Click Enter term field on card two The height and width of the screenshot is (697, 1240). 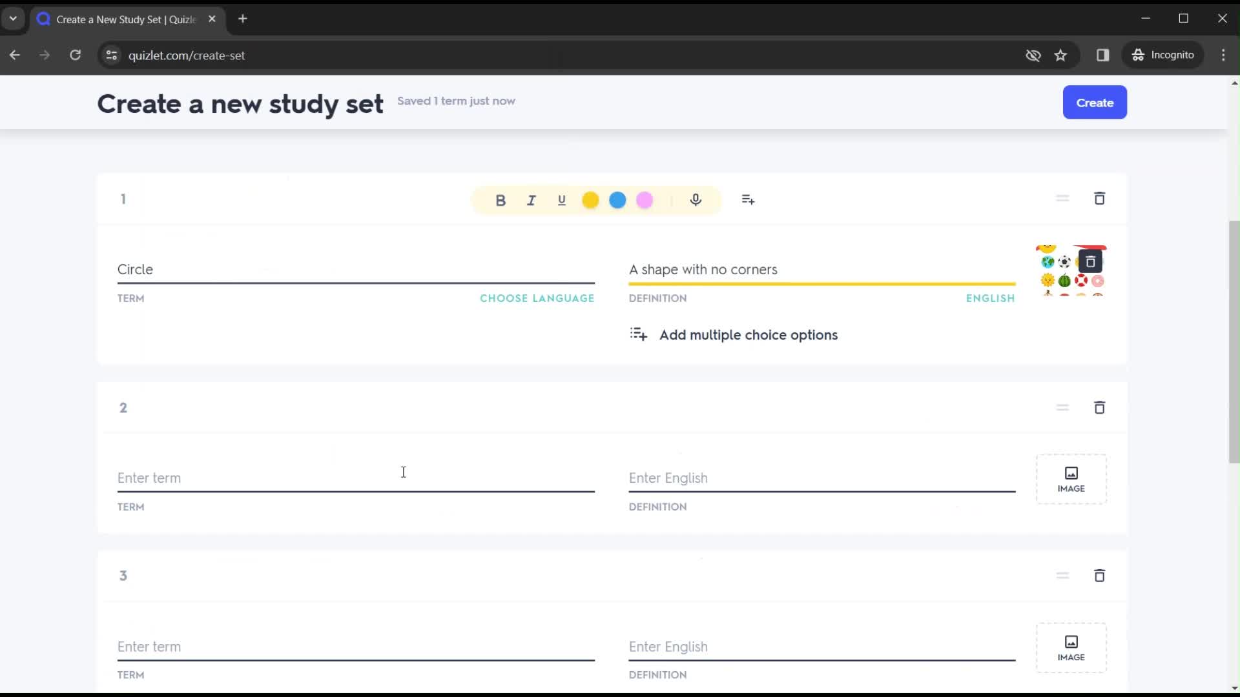click(356, 478)
